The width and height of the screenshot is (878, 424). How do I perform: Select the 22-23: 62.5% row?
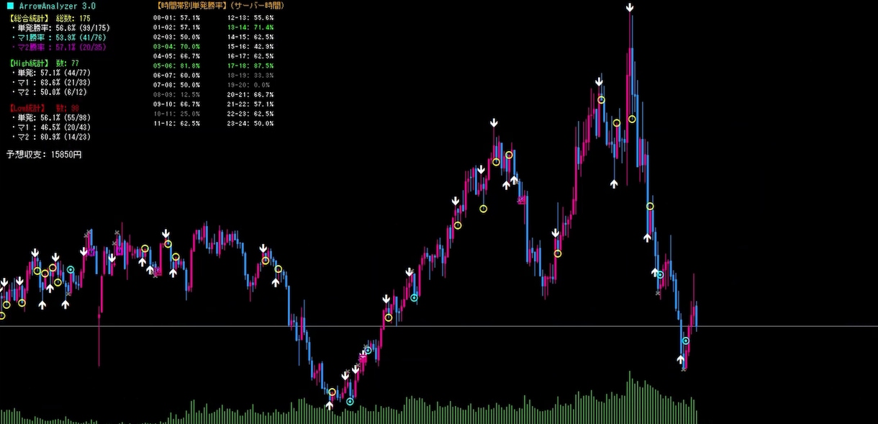point(250,114)
